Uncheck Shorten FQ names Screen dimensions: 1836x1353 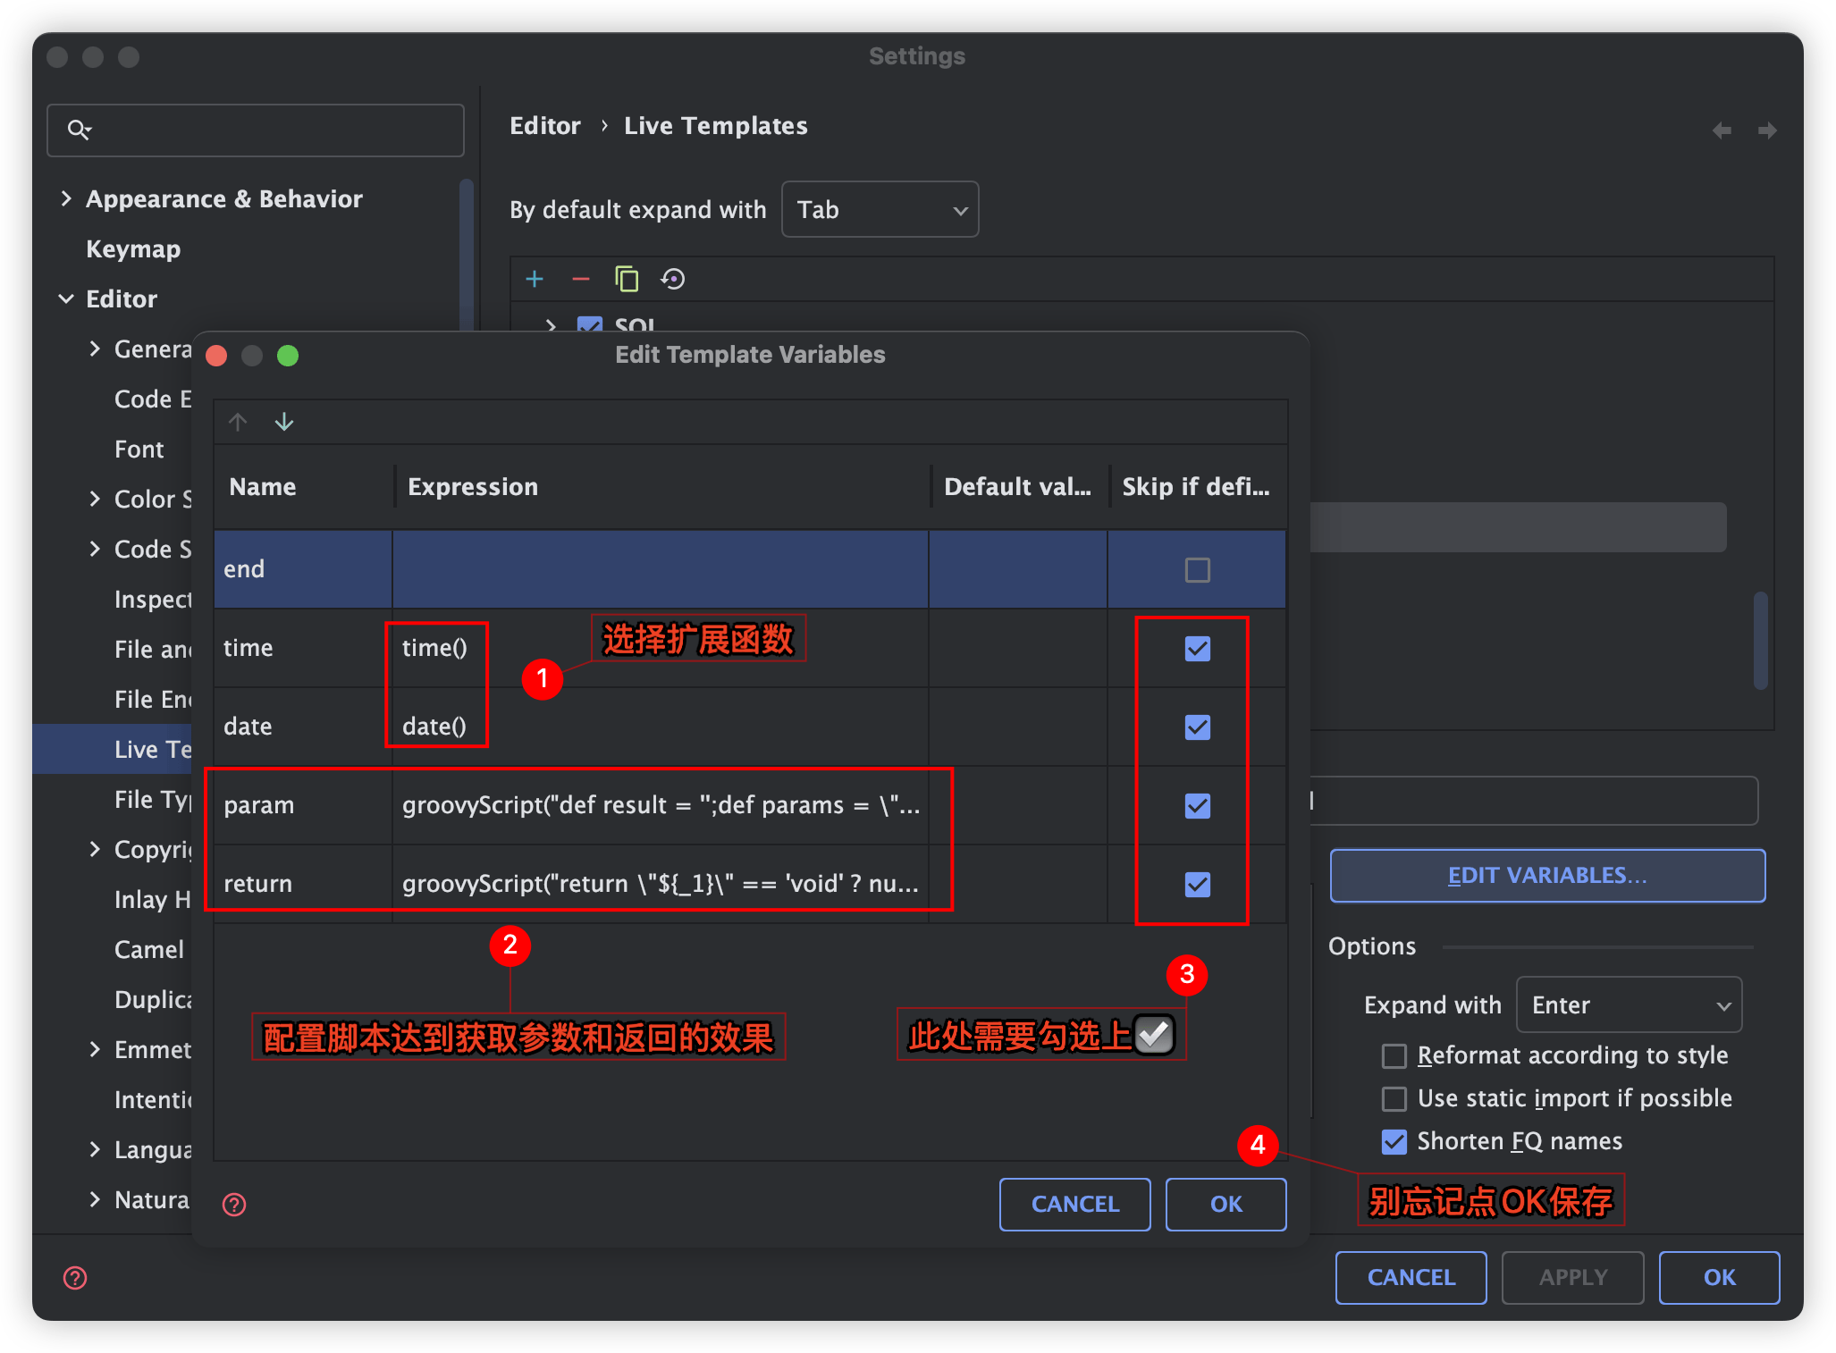pyautogui.click(x=1394, y=1141)
